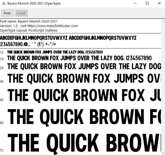Click the size 48 label

tap(2, 100)
